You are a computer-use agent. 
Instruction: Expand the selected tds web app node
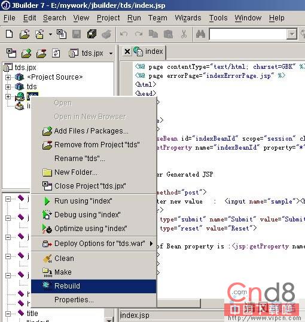[x=8, y=96]
